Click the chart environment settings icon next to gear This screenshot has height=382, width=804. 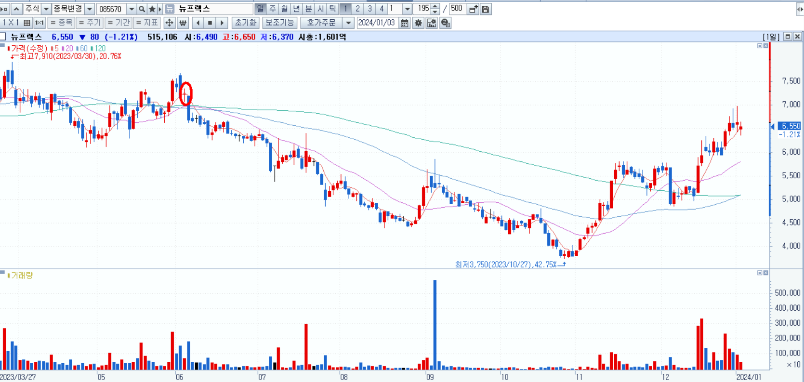click(432, 23)
